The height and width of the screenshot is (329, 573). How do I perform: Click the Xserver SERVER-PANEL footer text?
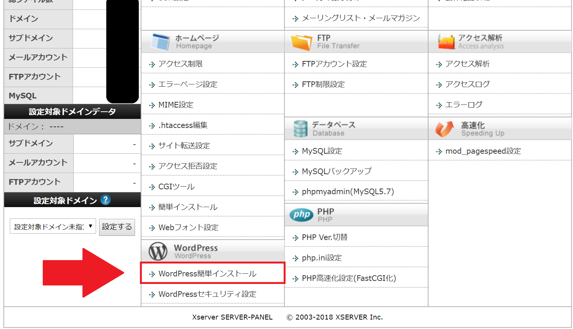click(232, 317)
